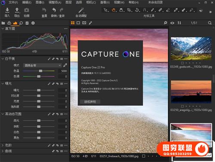This screenshot has width=215, height=162.
Task: Select the arrow pointer cursor tool
Action: (105, 10)
